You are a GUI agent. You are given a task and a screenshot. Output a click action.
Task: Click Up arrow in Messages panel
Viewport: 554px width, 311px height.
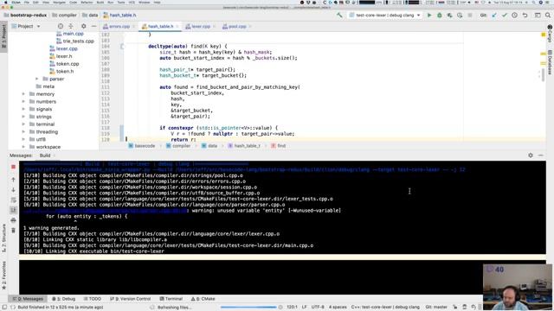(14, 180)
